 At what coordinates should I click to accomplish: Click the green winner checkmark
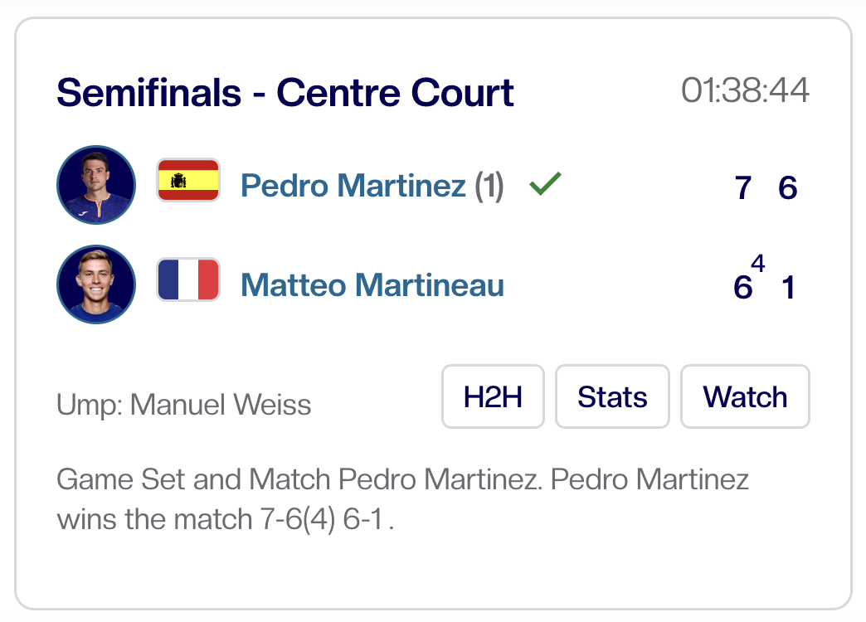point(545,184)
